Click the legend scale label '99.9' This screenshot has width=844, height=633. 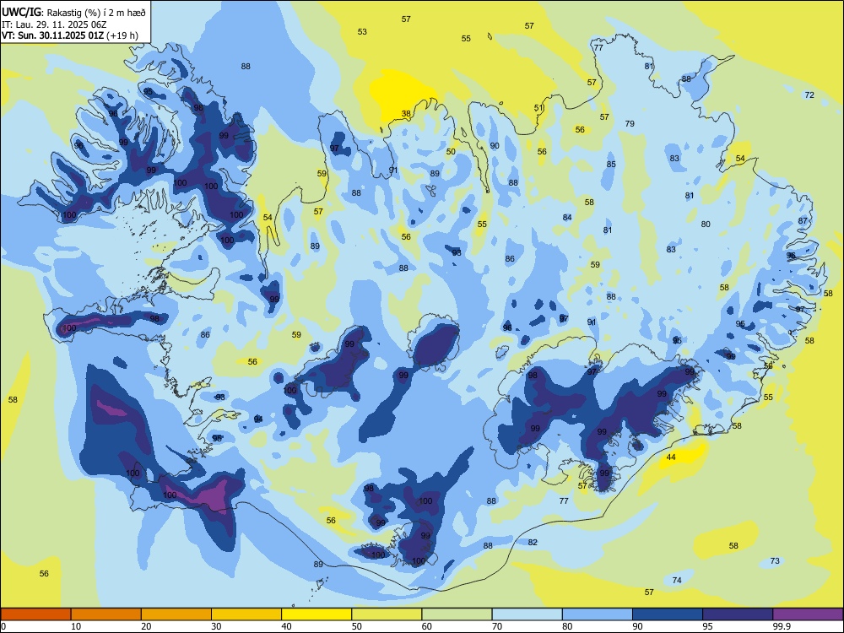coord(781,626)
